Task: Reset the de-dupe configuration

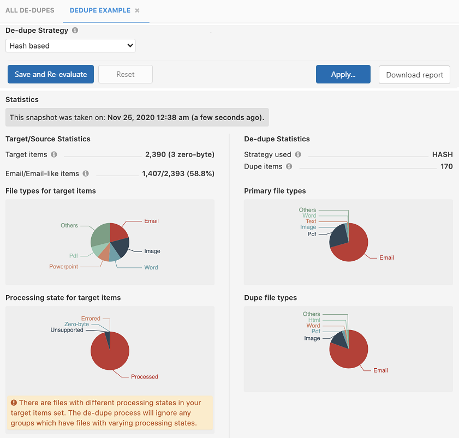Action: [125, 74]
